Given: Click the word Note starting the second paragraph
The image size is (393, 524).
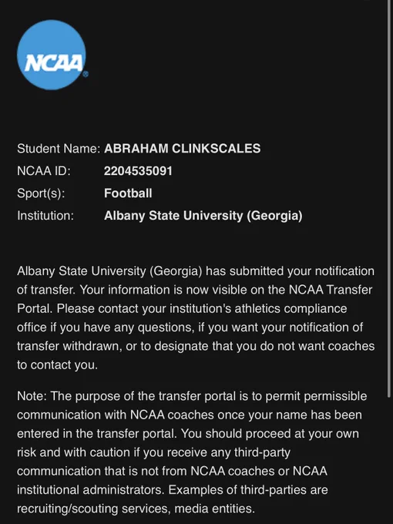Looking at the screenshot, I should point(30,396).
